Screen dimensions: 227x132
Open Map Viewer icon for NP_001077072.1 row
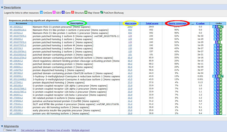(219, 42)
